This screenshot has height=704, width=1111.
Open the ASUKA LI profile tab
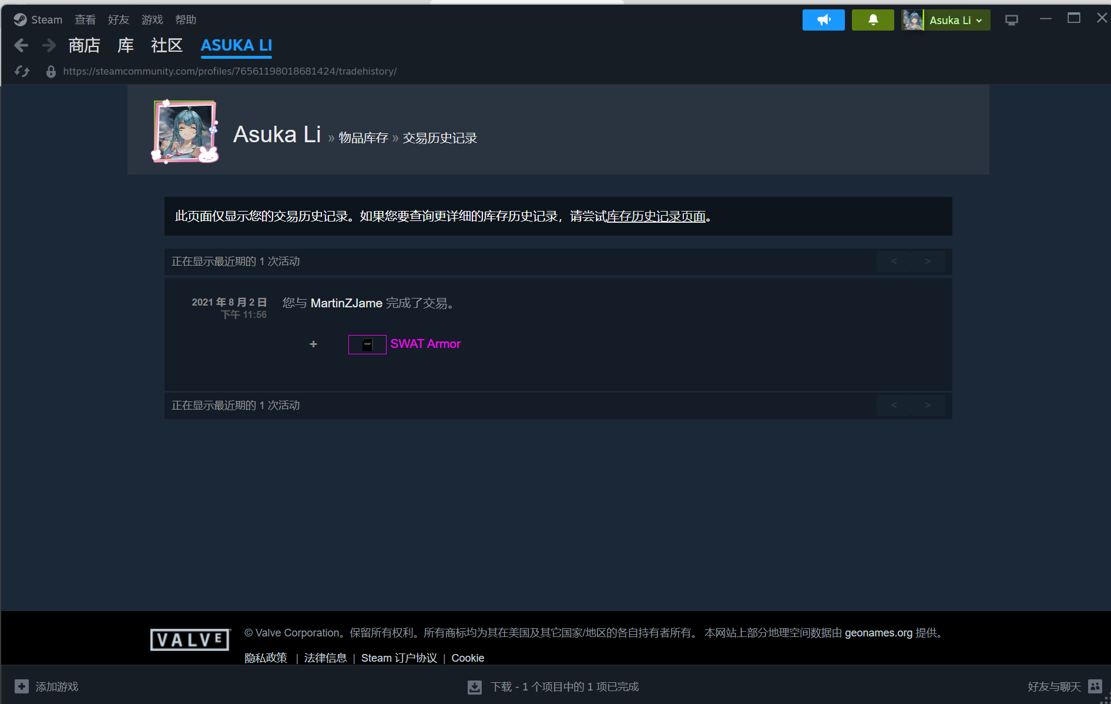(236, 46)
